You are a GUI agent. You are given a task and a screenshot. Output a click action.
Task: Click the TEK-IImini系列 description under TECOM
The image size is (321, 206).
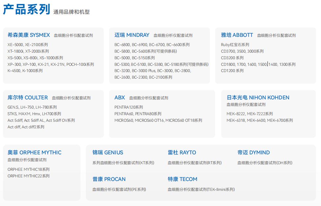tap(201, 190)
